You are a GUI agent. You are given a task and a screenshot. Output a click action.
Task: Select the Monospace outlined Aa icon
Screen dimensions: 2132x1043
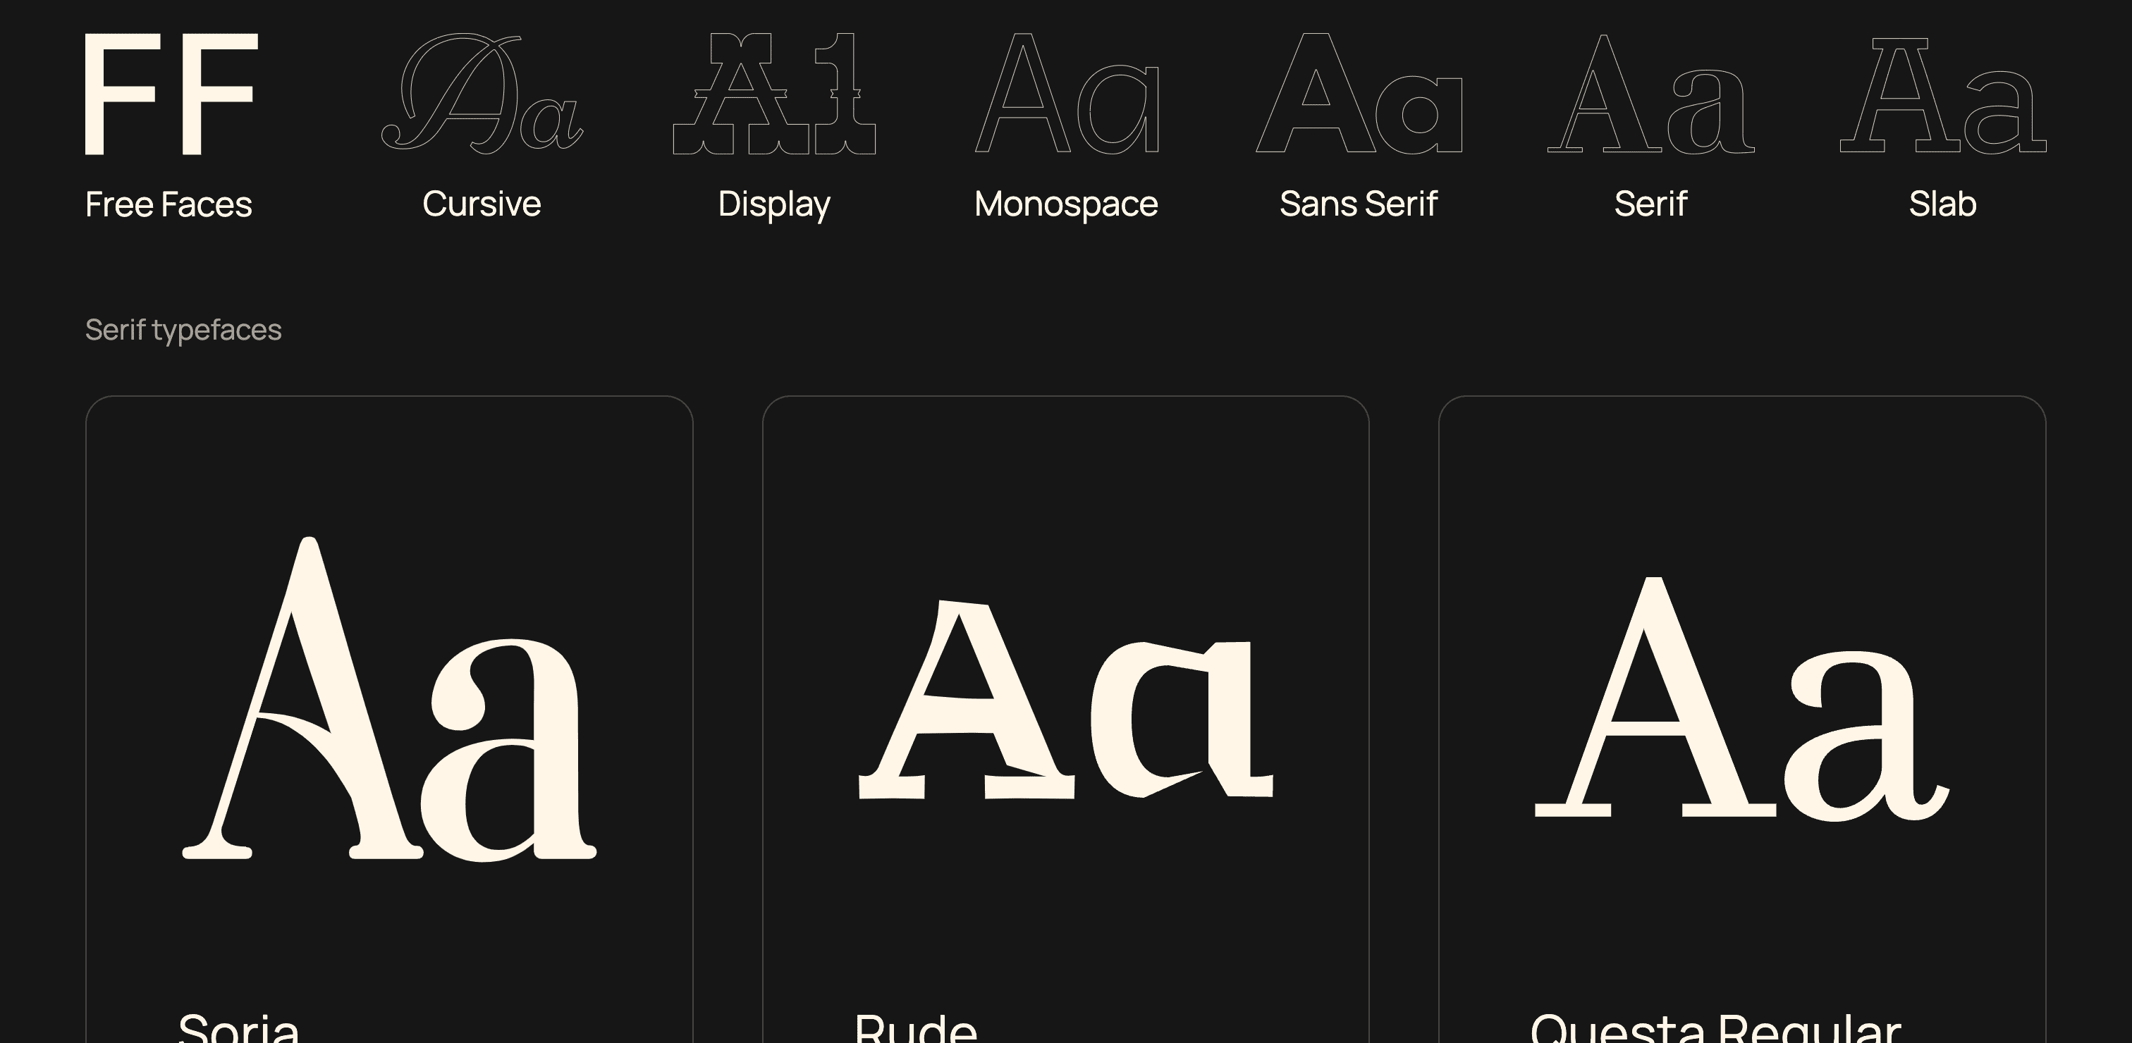1066,94
